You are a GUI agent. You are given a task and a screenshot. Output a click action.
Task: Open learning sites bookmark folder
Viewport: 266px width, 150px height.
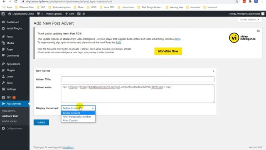pyautogui.click(x=175, y=7)
